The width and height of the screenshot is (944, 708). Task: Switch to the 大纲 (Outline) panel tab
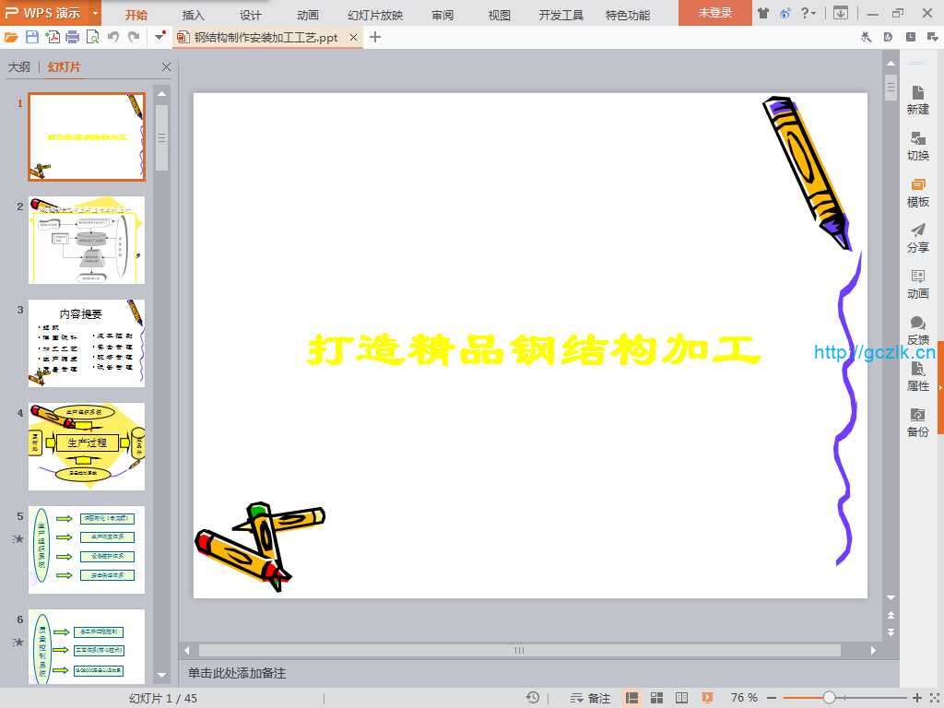click(19, 67)
